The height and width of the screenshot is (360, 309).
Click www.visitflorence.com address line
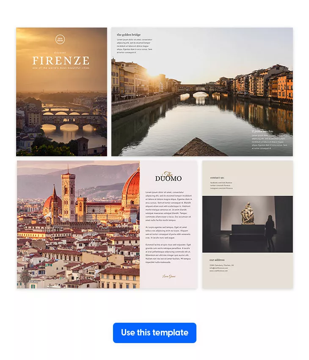(x=218, y=271)
